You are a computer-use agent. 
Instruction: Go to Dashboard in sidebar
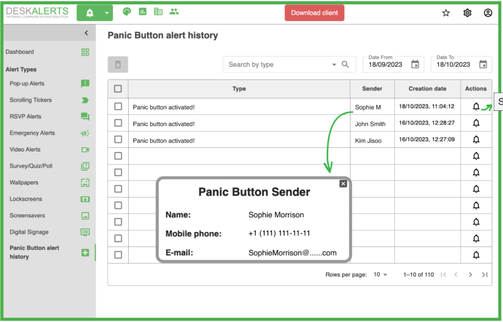[x=20, y=52]
